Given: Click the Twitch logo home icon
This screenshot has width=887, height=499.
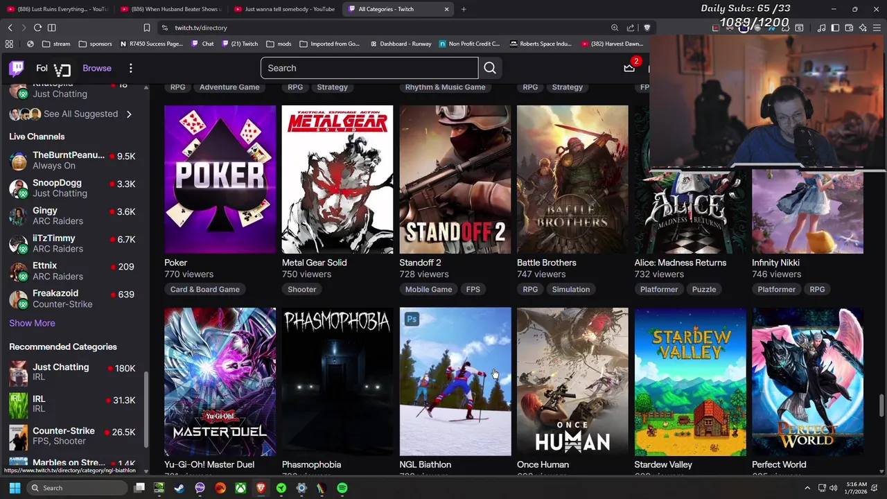Looking at the screenshot, I should [x=17, y=68].
